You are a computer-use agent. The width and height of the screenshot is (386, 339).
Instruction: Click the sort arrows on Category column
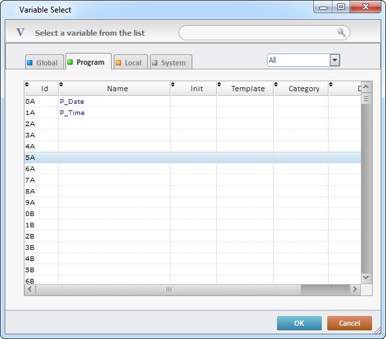(276, 85)
